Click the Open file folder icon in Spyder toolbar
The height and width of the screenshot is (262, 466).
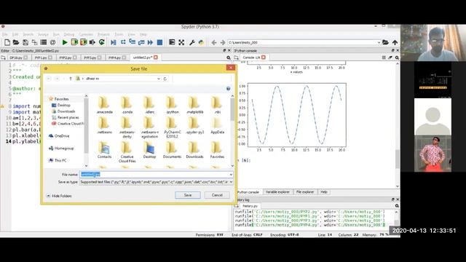coord(16,42)
